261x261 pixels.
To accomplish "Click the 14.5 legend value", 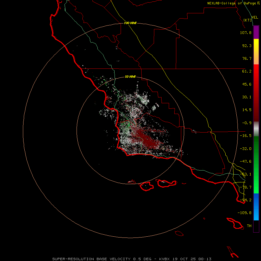I will click(x=247, y=110).
